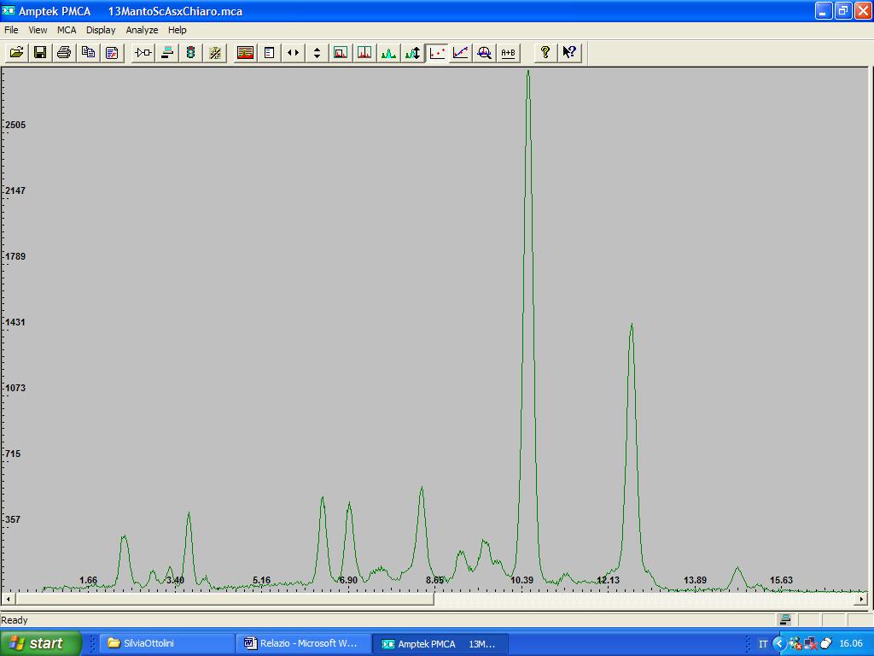Click the Amptek PMCA taskbar button

[x=440, y=643]
